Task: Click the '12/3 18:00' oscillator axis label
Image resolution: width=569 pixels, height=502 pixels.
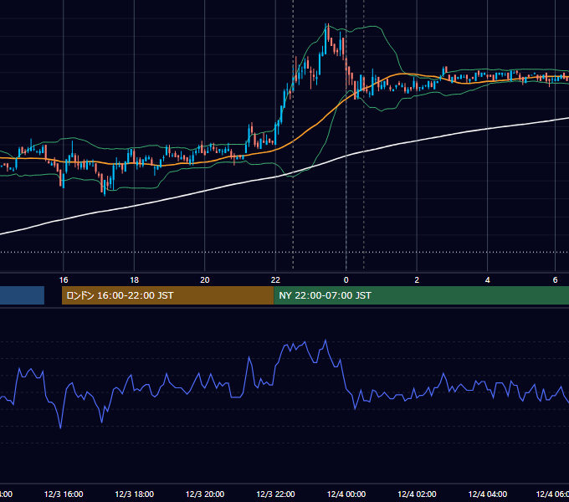Action: click(x=134, y=494)
